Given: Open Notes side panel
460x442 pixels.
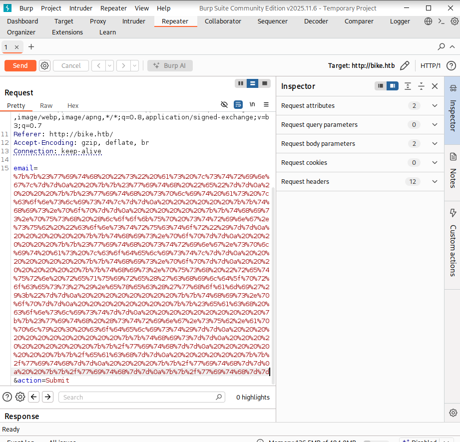Looking at the screenshot, I should 453,171.
